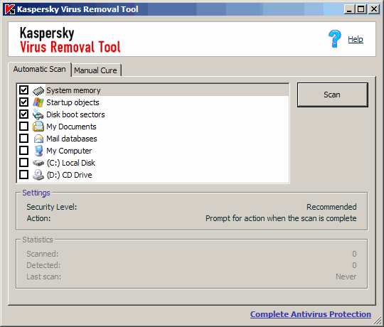Select the (C:) Local Disk label
384x327 pixels.
point(71,163)
